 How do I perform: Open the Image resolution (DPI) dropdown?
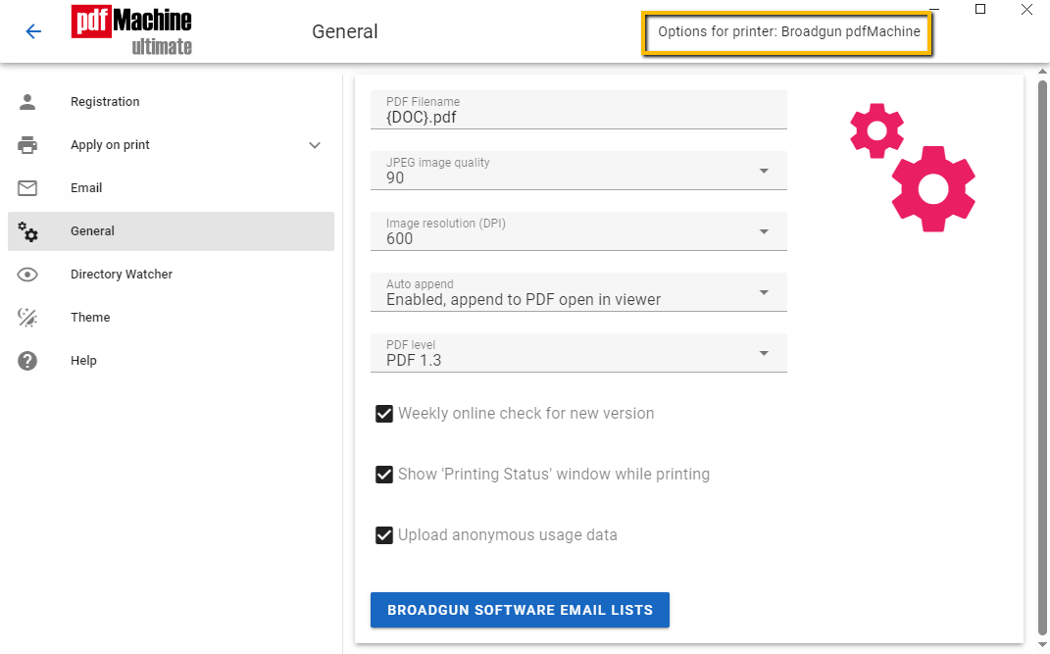click(x=764, y=232)
